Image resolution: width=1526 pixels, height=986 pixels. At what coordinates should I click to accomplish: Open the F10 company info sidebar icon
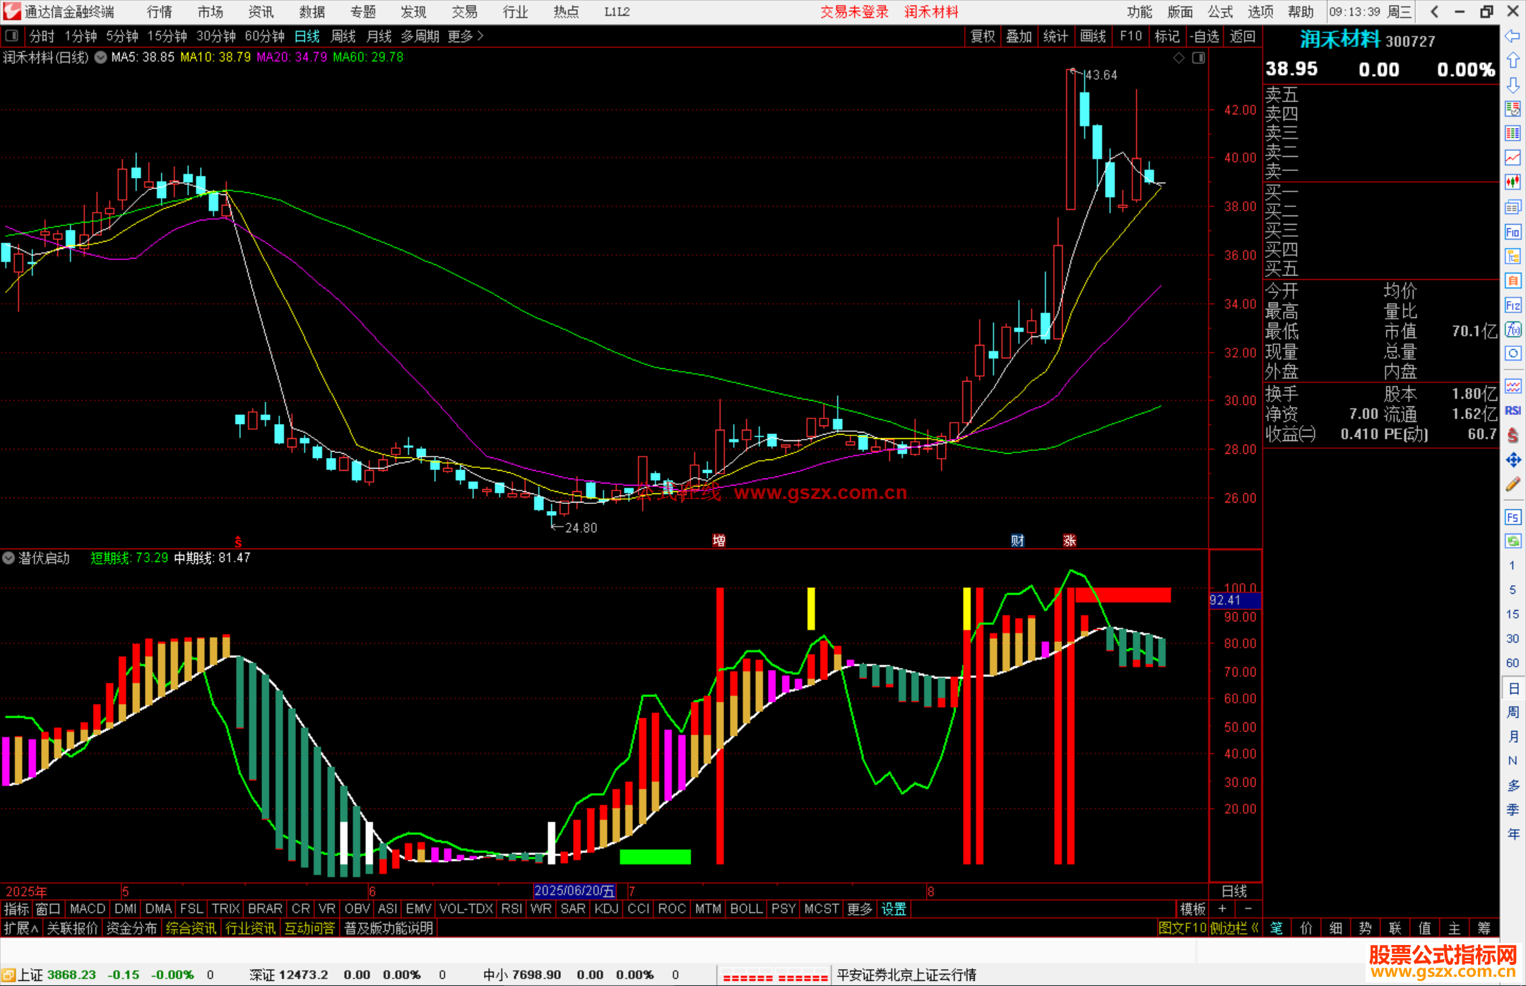tap(1513, 232)
